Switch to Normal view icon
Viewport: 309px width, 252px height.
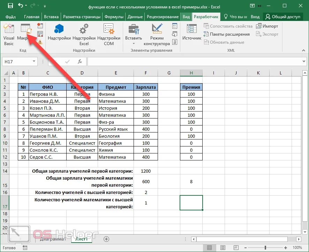[209, 247]
